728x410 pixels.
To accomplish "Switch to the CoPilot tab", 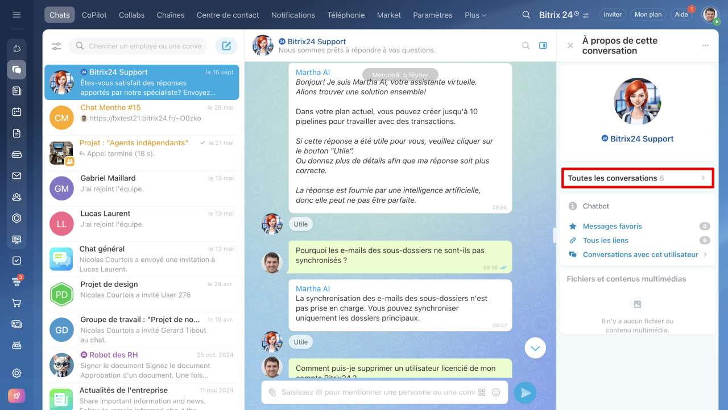I will [94, 15].
